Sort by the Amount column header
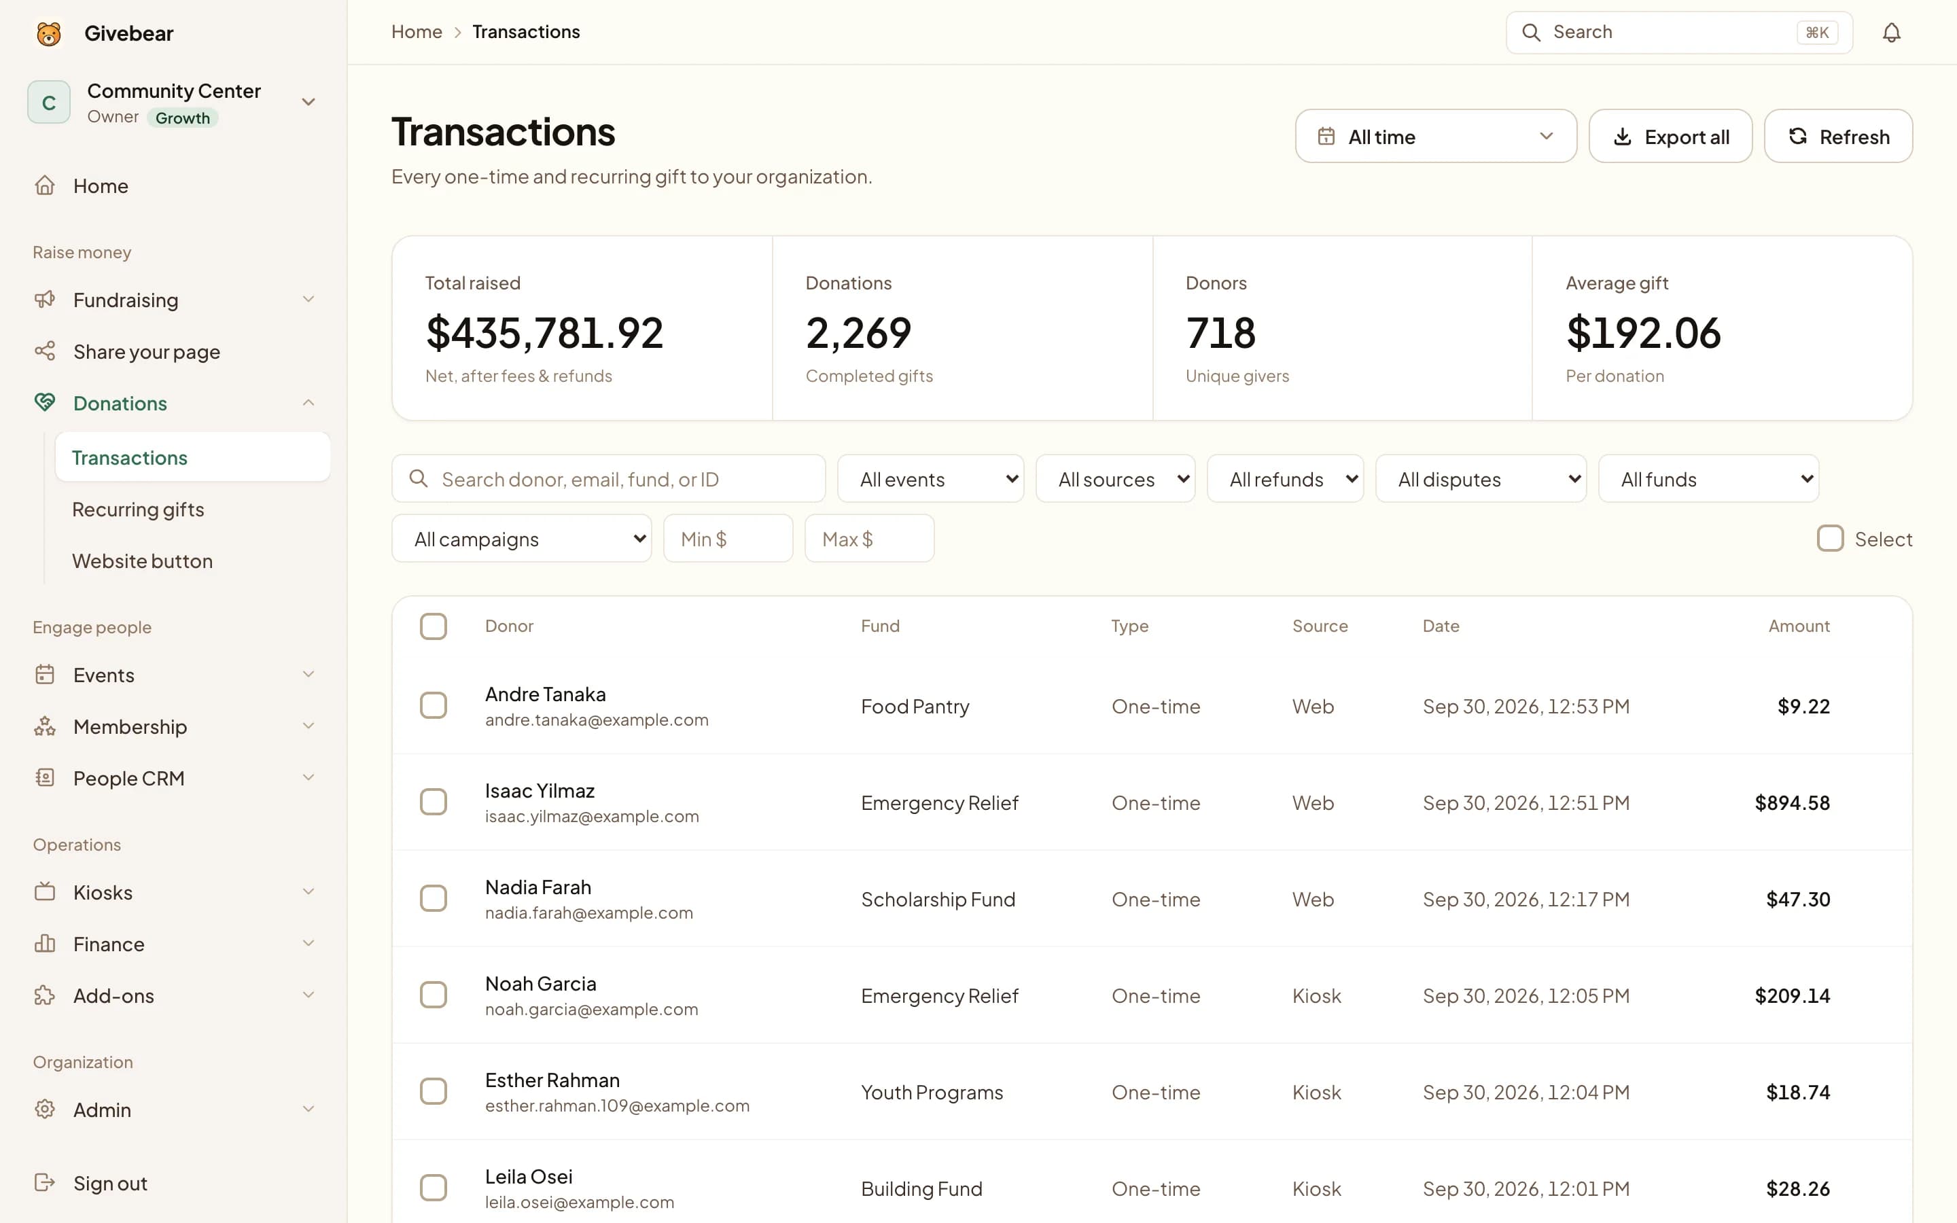 [x=1799, y=625]
